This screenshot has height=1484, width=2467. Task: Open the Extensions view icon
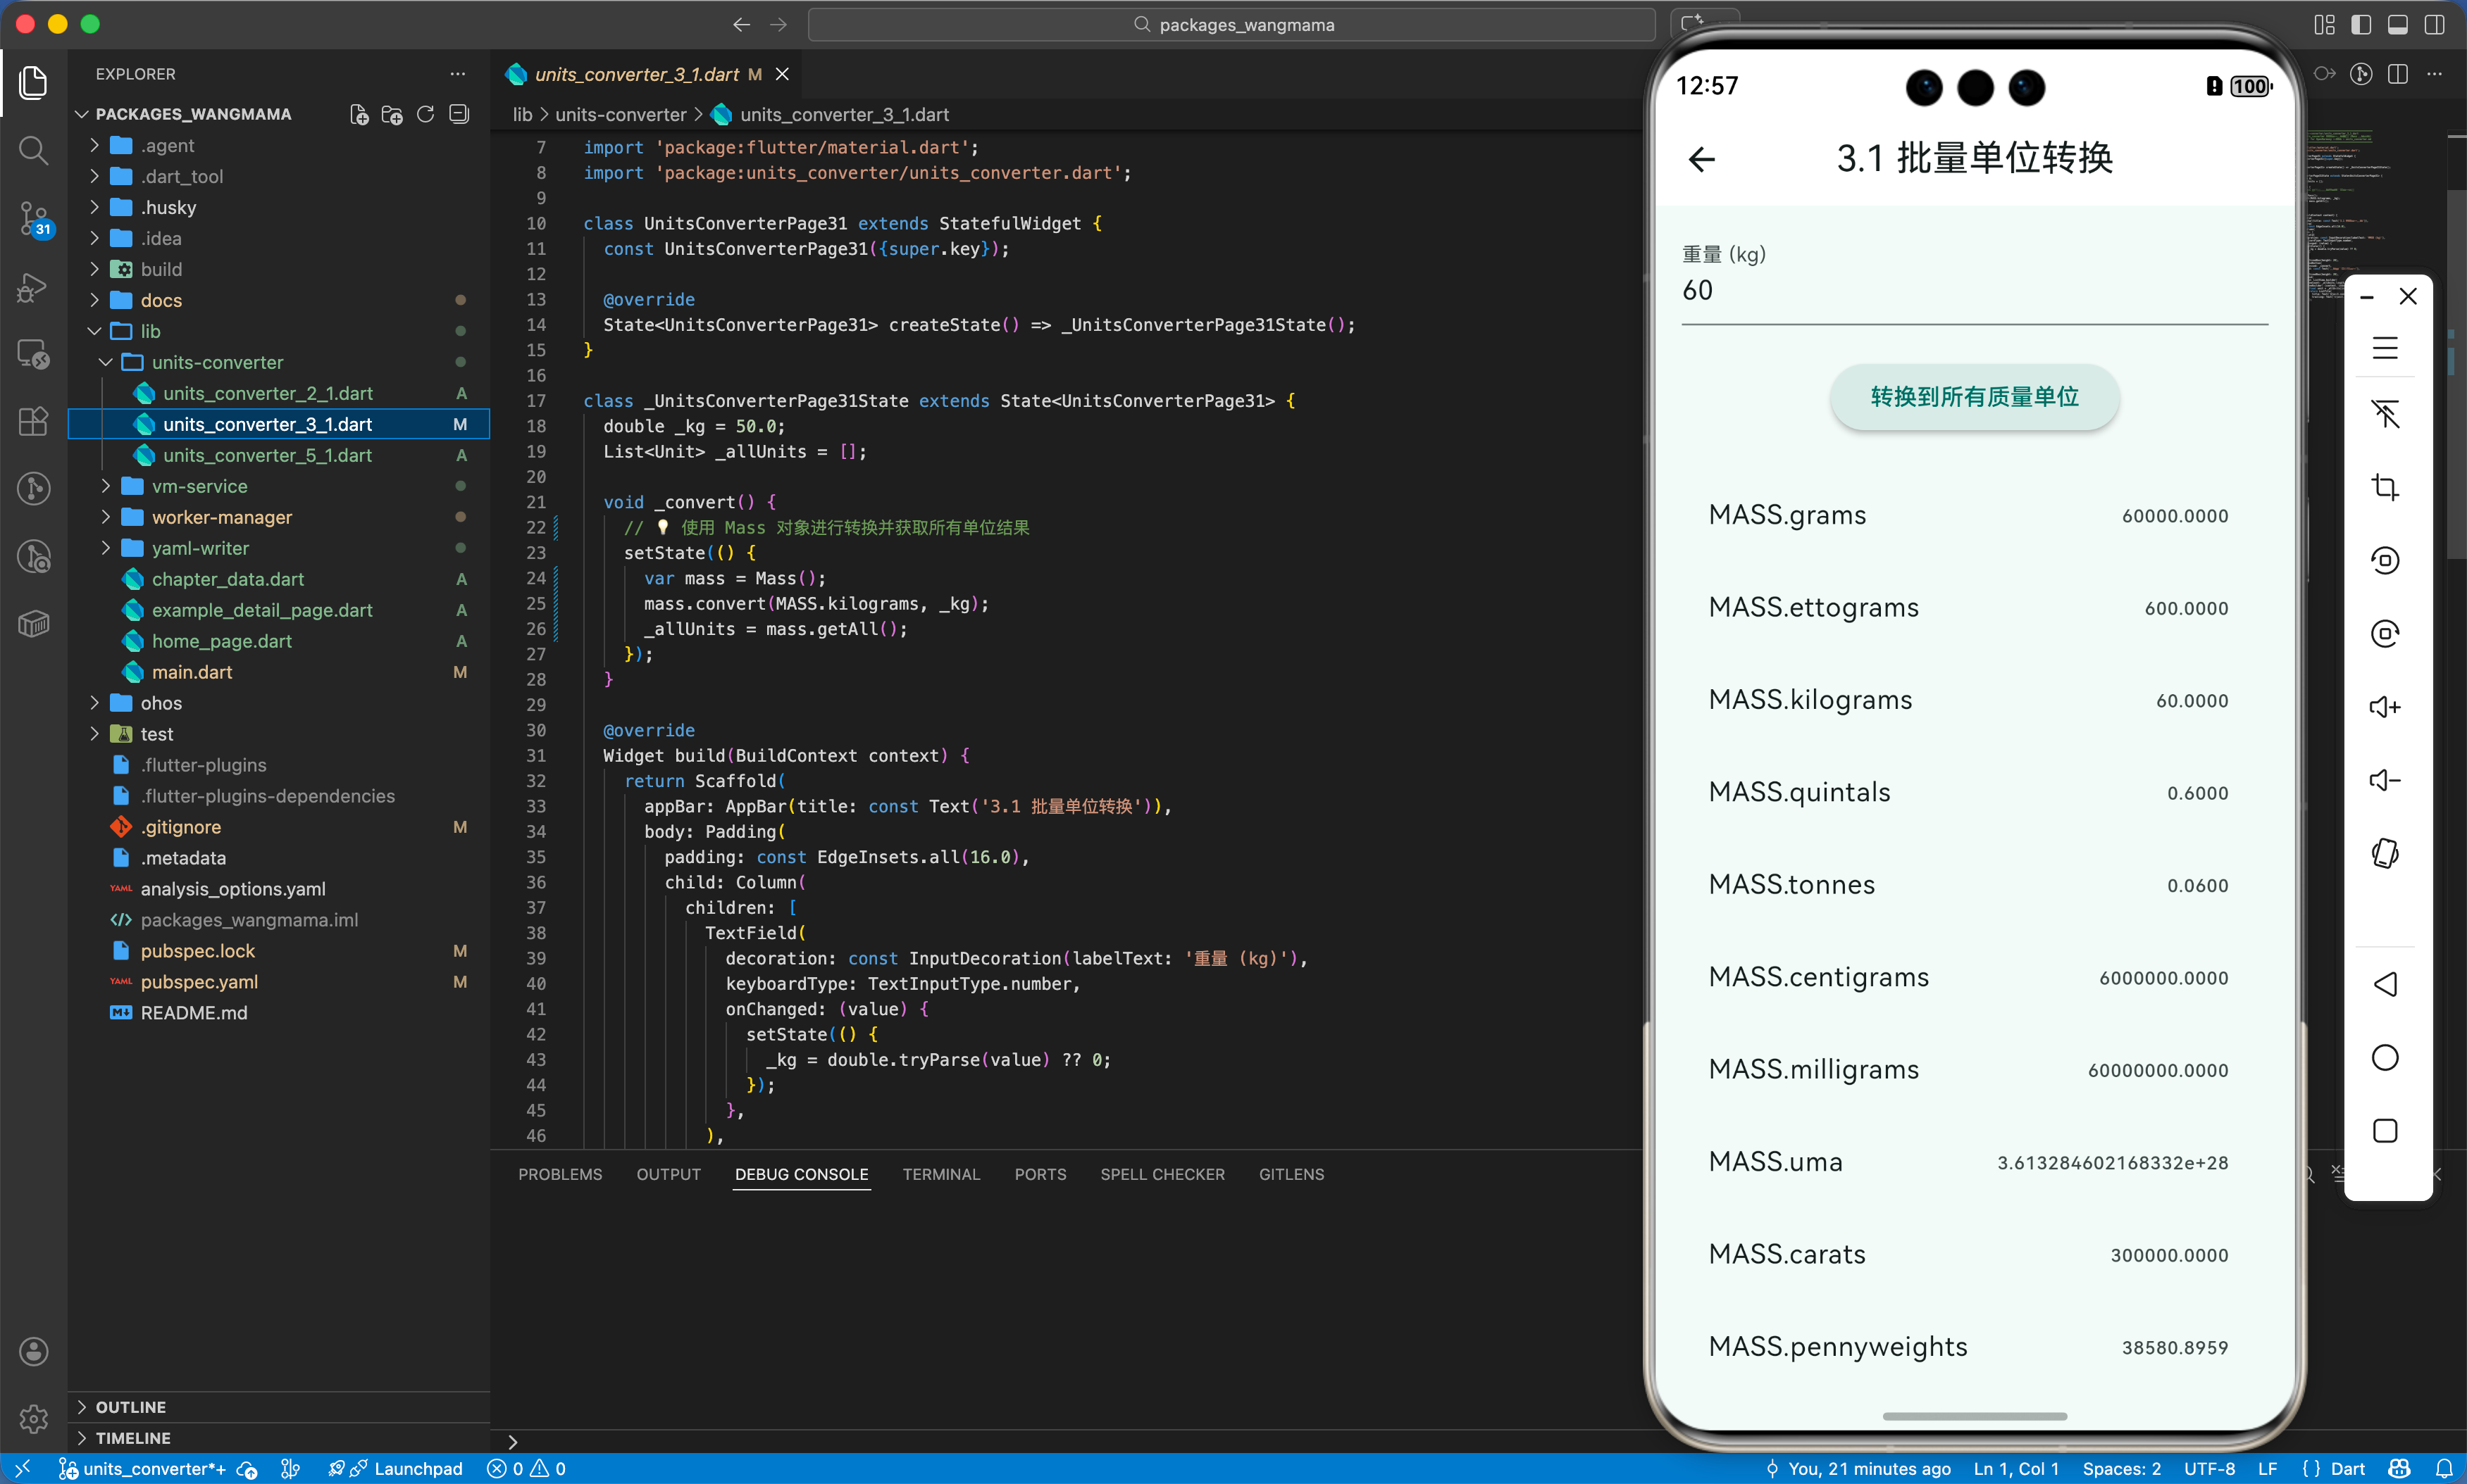pyautogui.click(x=33, y=421)
